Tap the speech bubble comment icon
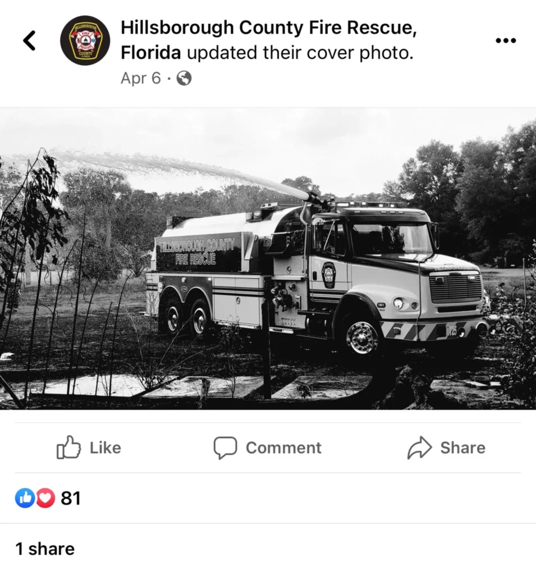 [x=225, y=448]
